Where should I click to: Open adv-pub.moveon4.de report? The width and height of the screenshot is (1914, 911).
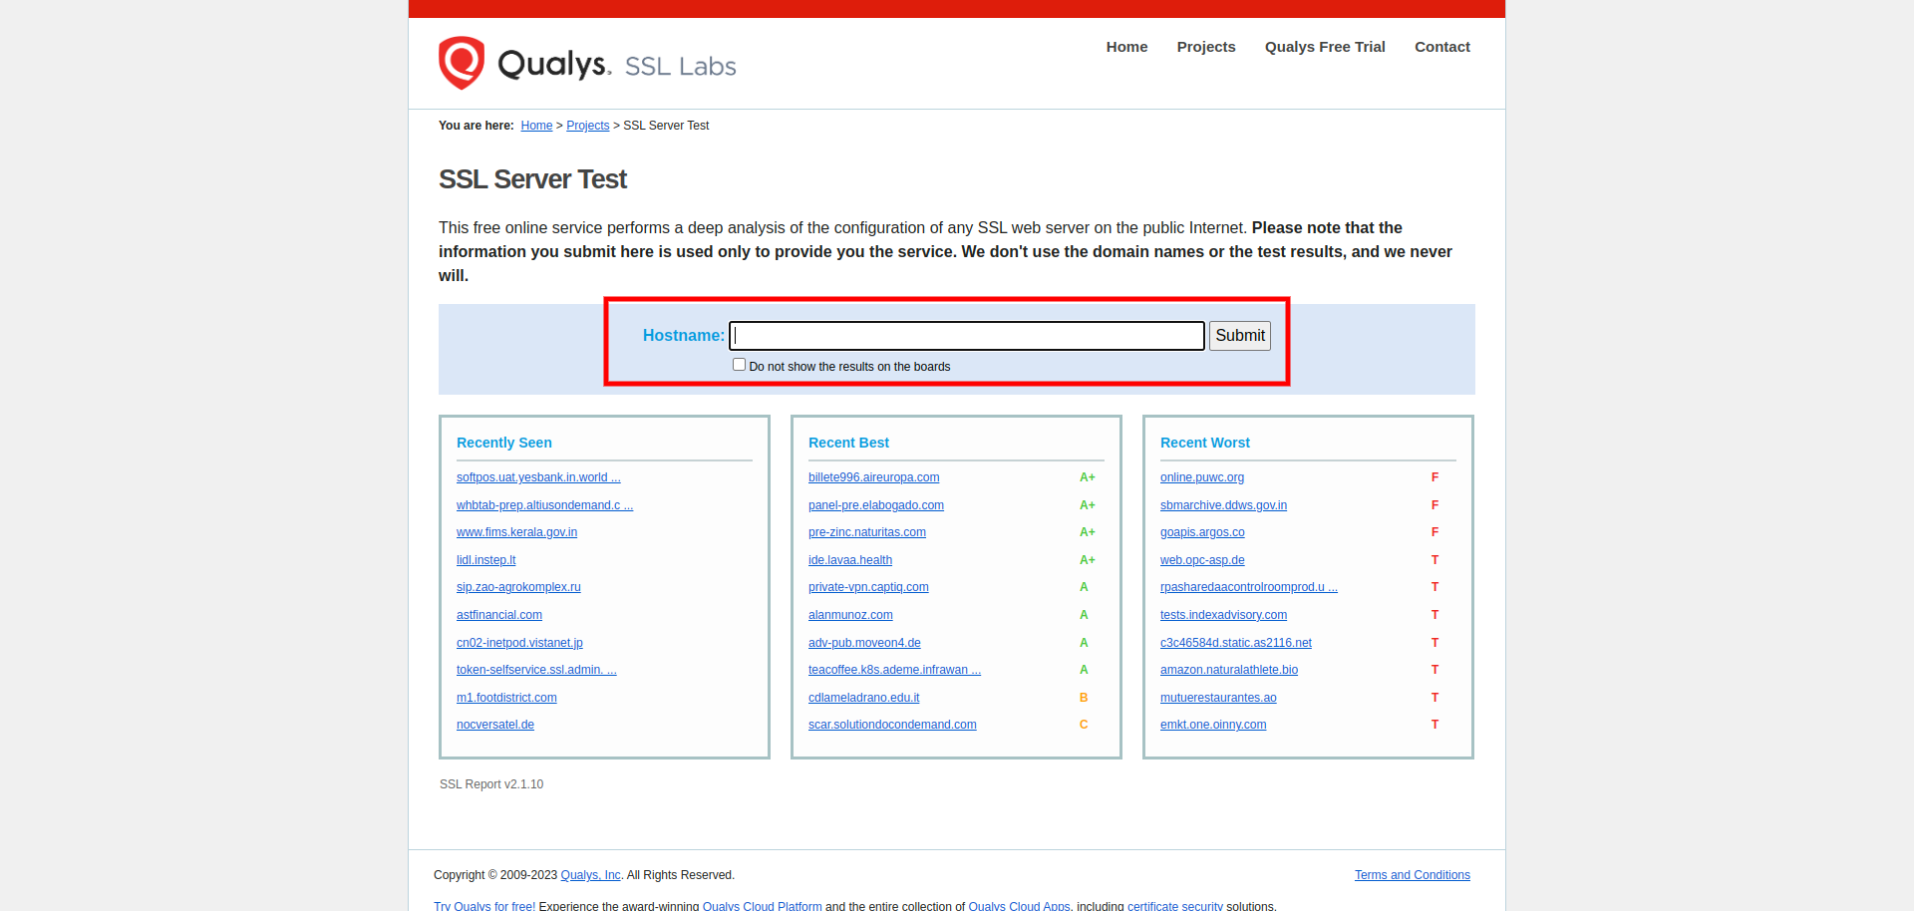point(864,643)
